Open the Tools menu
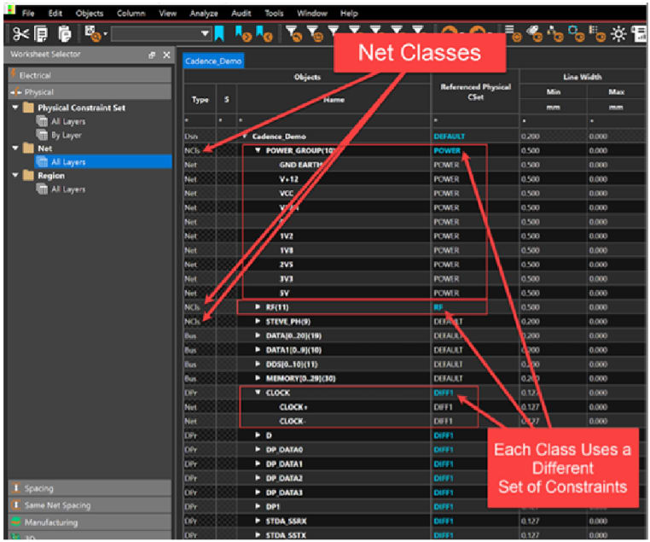Image resolution: width=650 pixels, height=542 pixels. coord(274,14)
